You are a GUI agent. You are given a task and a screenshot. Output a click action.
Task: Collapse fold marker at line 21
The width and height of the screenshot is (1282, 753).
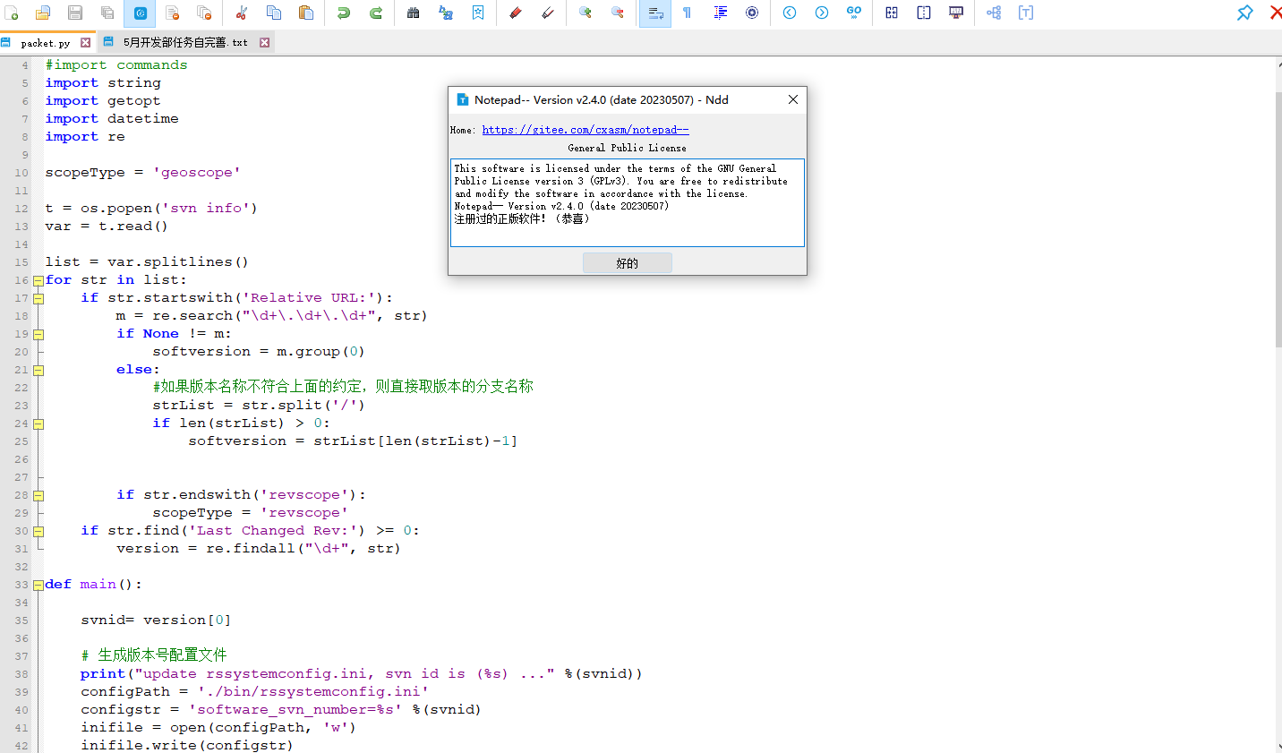[38, 370]
